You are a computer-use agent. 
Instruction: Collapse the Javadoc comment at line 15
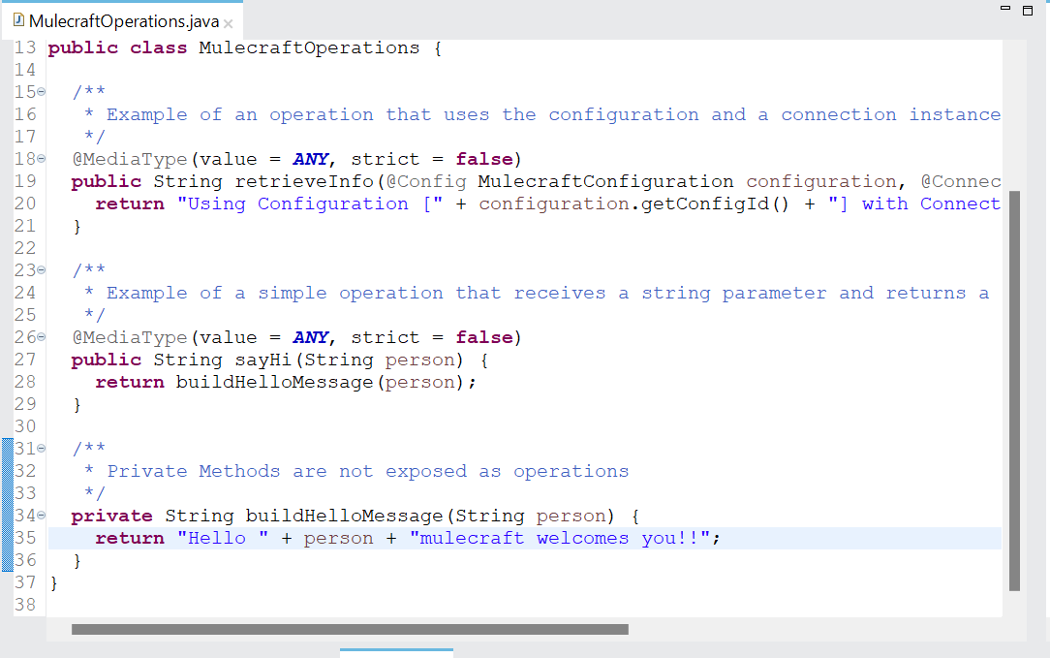[x=41, y=93]
